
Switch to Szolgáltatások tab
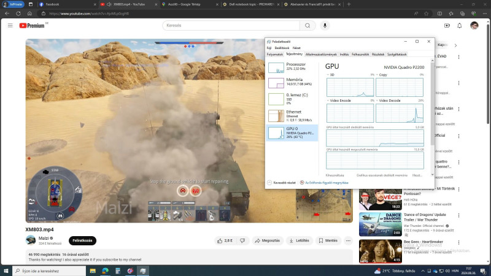[x=396, y=55]
